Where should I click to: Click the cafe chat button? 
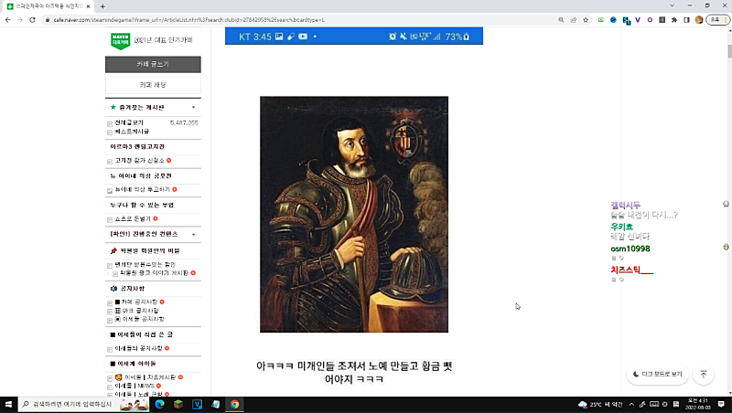pos(153,85)
